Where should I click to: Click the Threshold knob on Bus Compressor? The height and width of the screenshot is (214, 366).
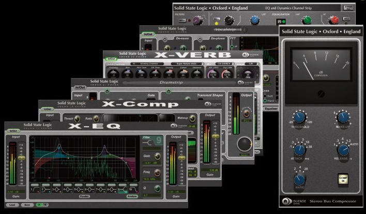[299, 117]
